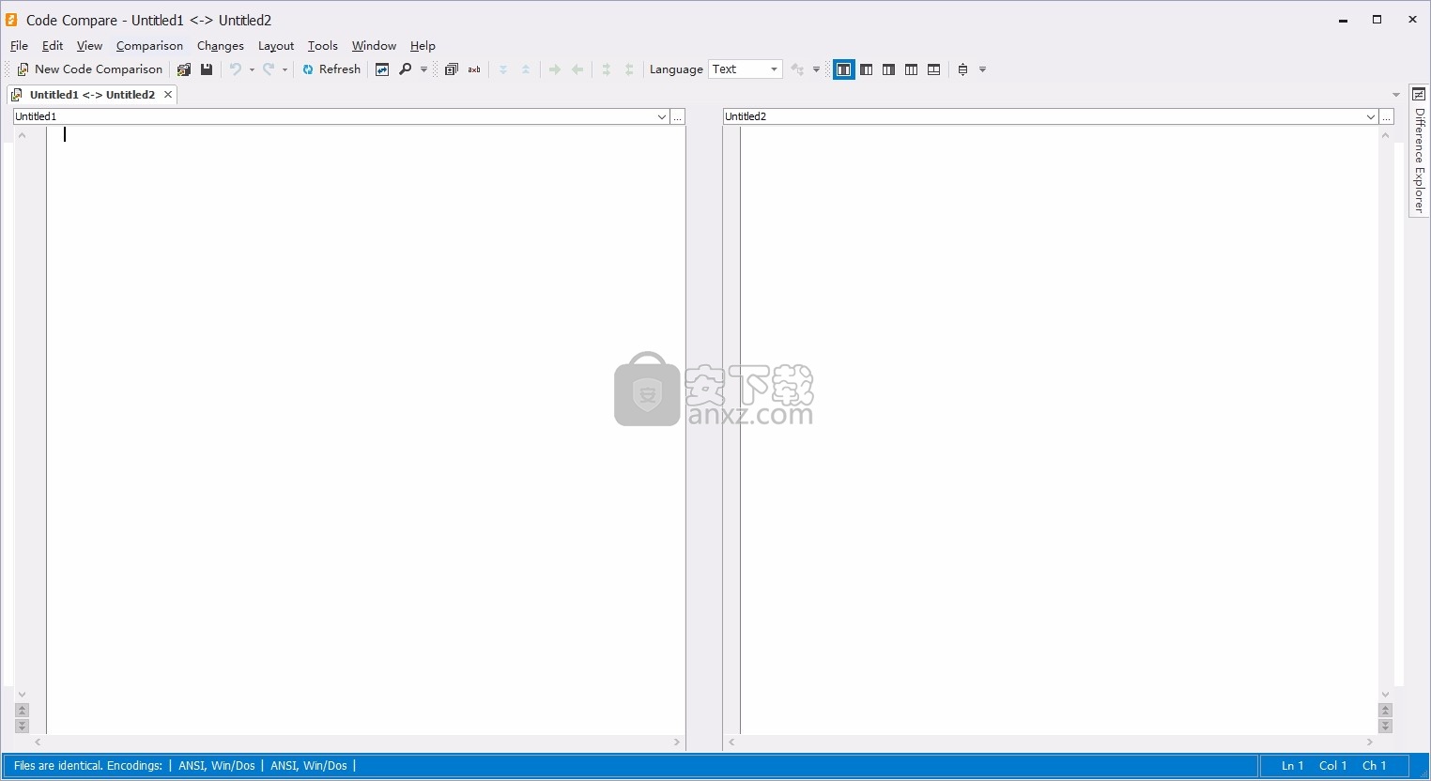Click the New Code Comparison button

coord(90,69)
